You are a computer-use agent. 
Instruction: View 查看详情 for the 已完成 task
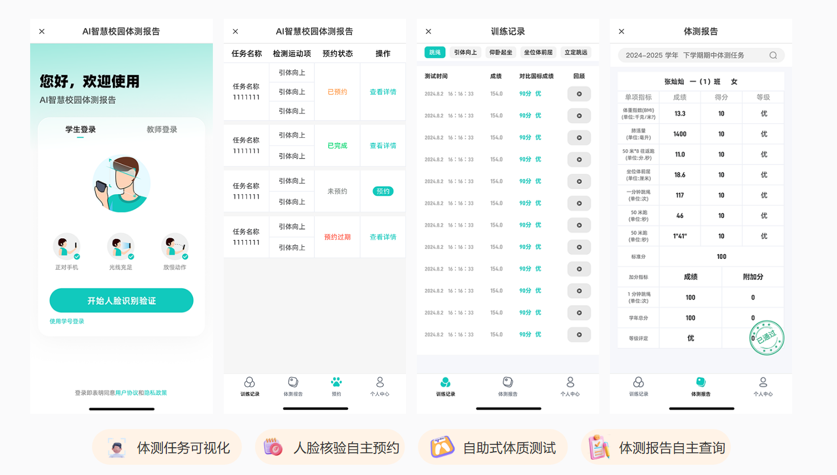click(x=383, y=146)
